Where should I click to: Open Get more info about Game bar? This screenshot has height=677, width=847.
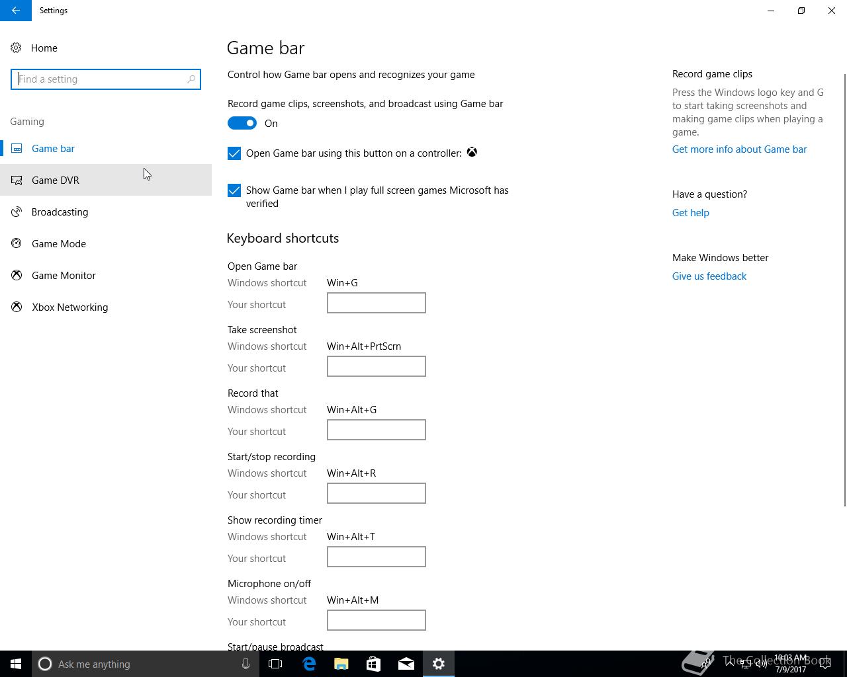coord(739,149)
